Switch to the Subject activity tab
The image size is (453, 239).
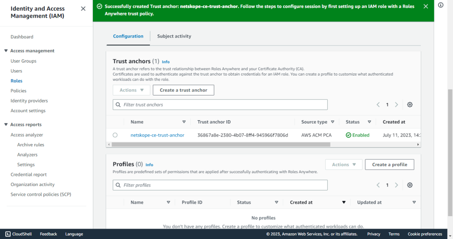pos(174,36)
